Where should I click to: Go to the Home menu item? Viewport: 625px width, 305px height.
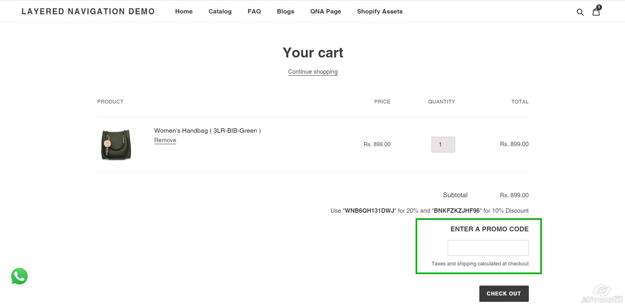coord(184,11)
